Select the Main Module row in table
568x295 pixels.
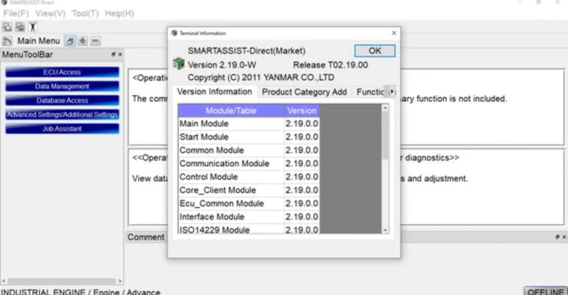click(231, 124)
